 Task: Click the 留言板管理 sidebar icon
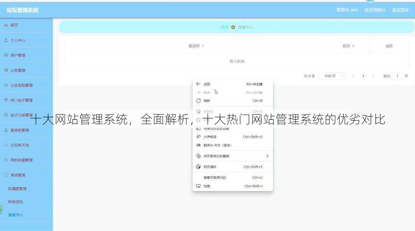(x=6, y=130)
